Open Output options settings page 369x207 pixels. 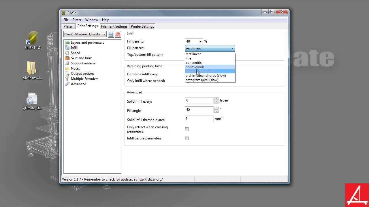[82, 74]
